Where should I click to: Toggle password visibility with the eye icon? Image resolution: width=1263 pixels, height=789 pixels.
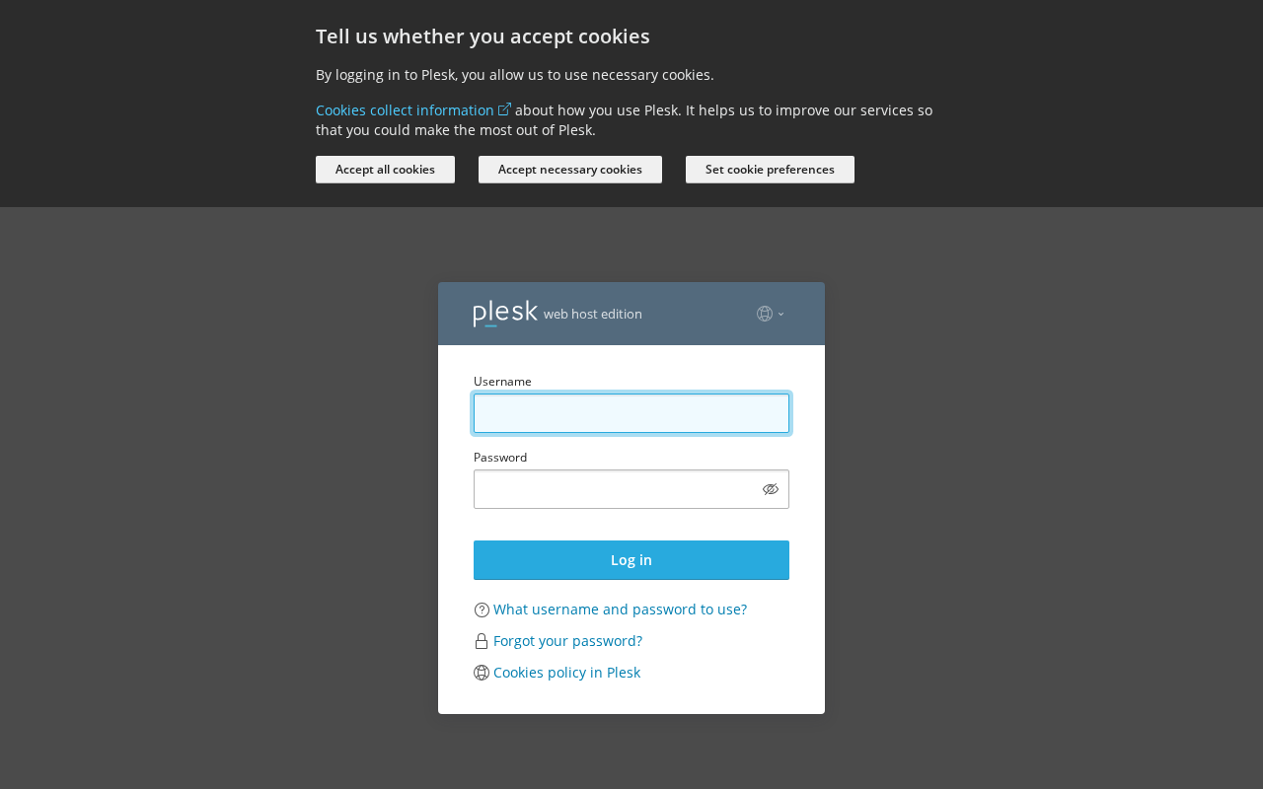point(771,489)
